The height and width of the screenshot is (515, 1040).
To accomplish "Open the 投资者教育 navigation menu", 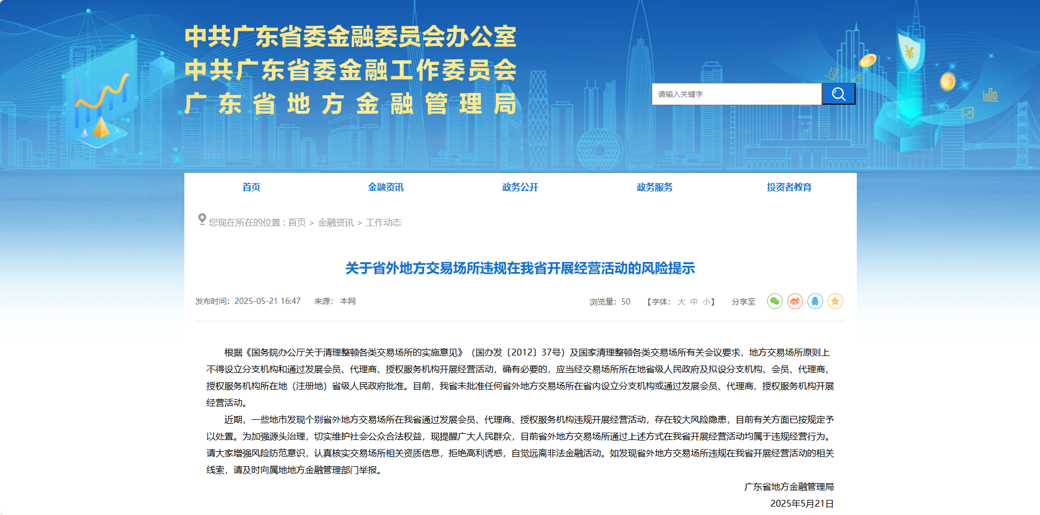I will point(789,187).
